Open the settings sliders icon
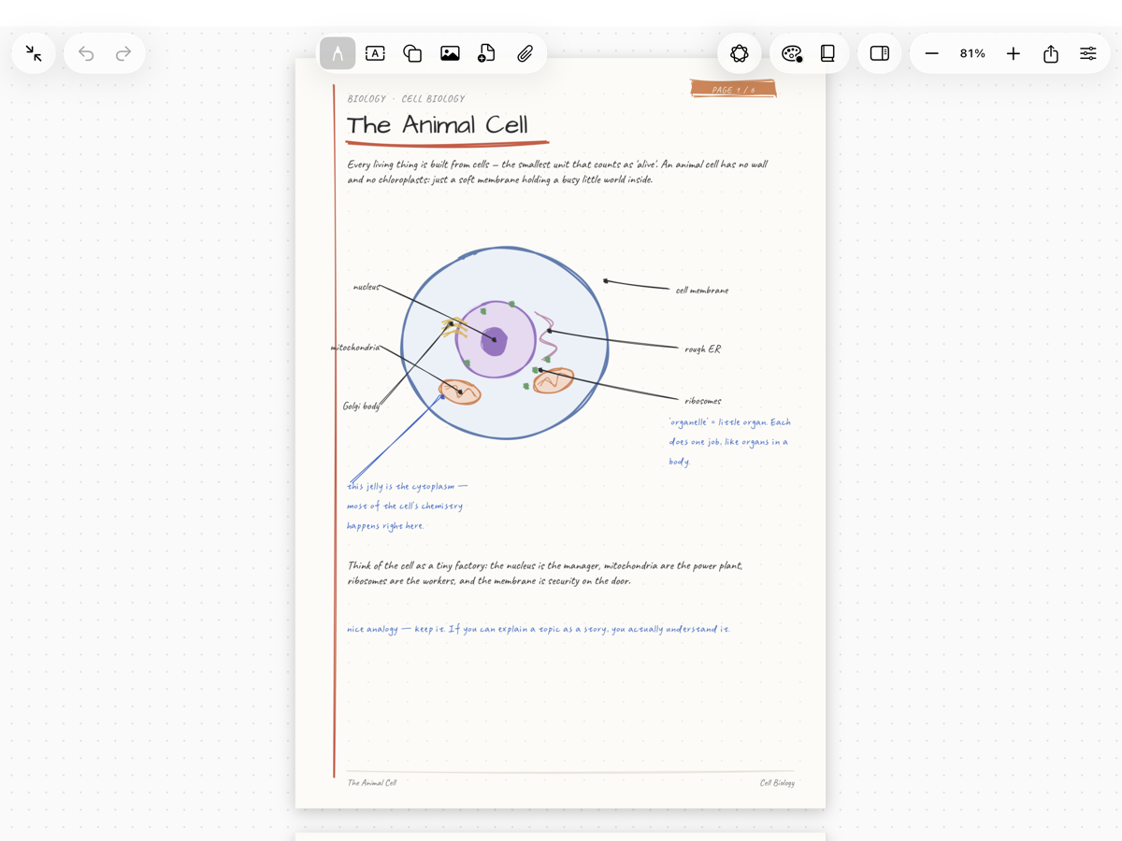The height and width of the screenshot is (841, 1122). [1088, 53]
